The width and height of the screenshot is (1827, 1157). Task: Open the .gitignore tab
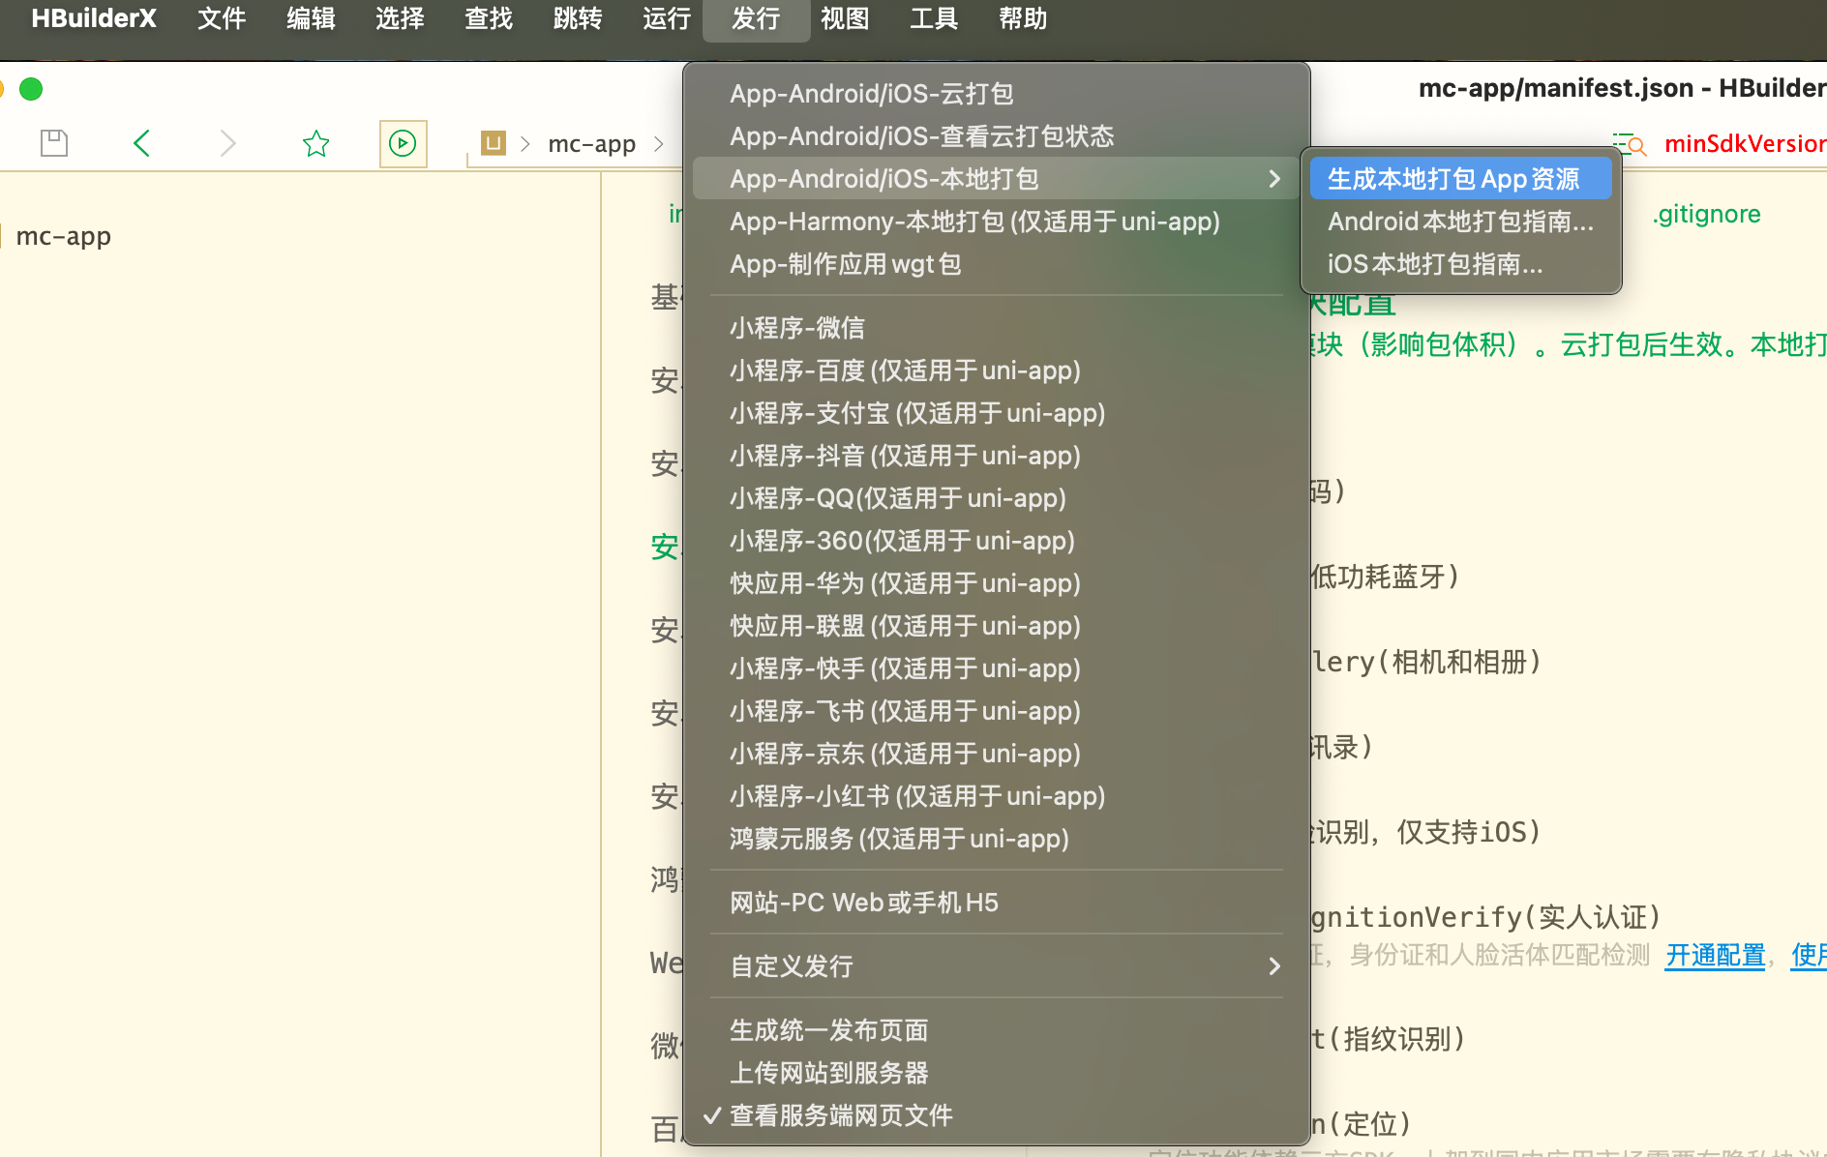pos(1706,214)
